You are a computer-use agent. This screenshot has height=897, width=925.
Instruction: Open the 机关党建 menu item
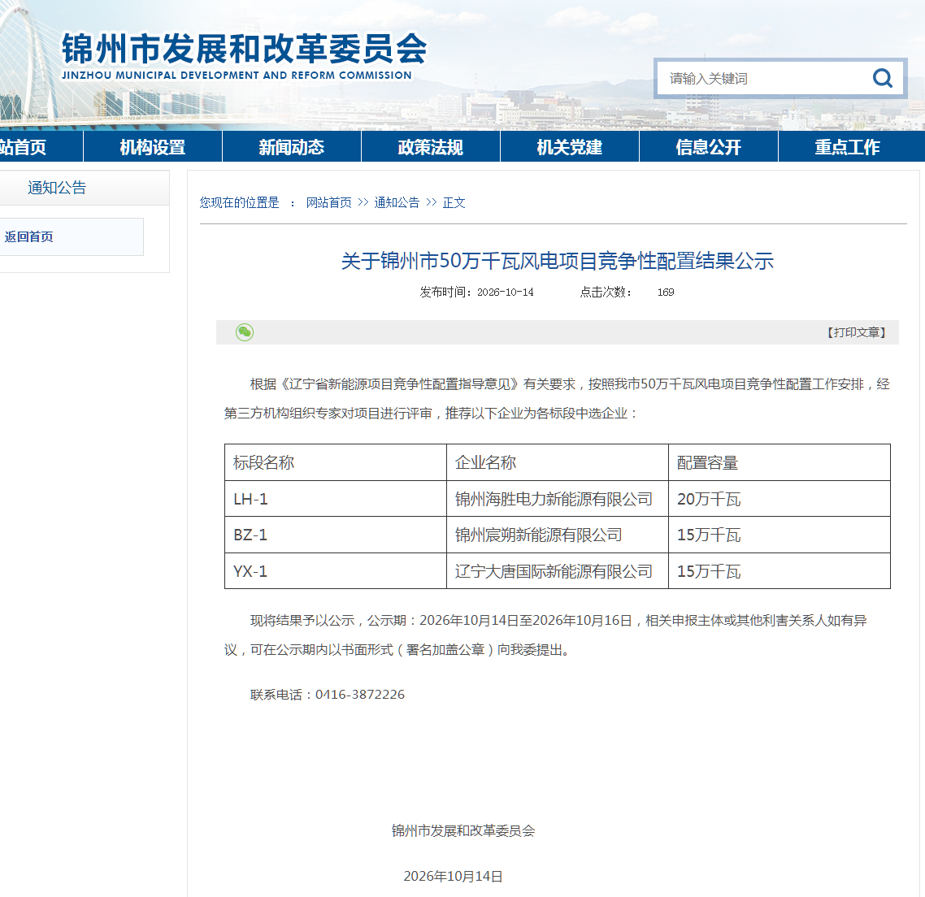tap(569, 146)
